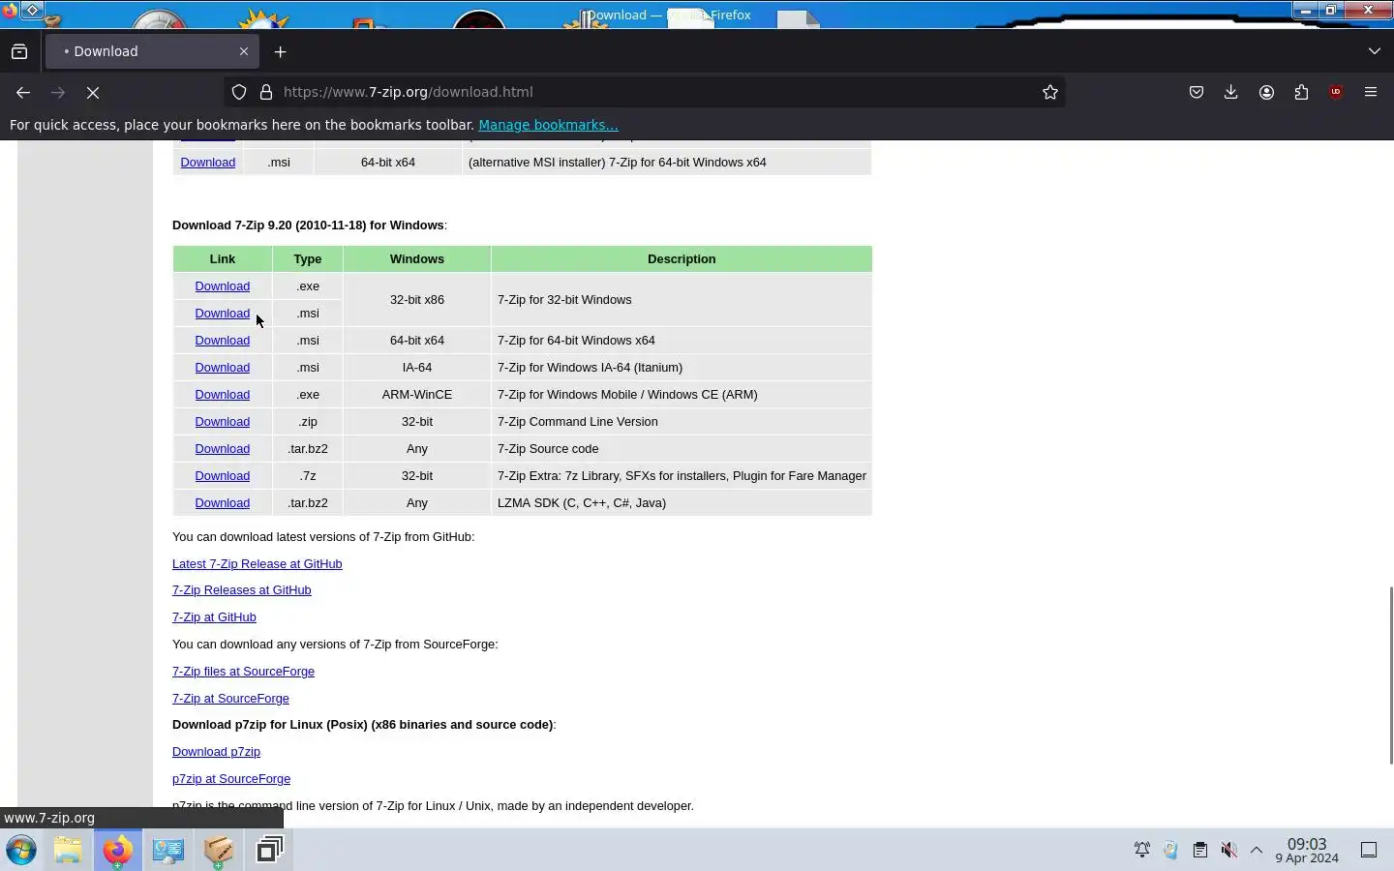
Task: Open the Firefox Downloads panel icon
Action: pos(1231,92)
